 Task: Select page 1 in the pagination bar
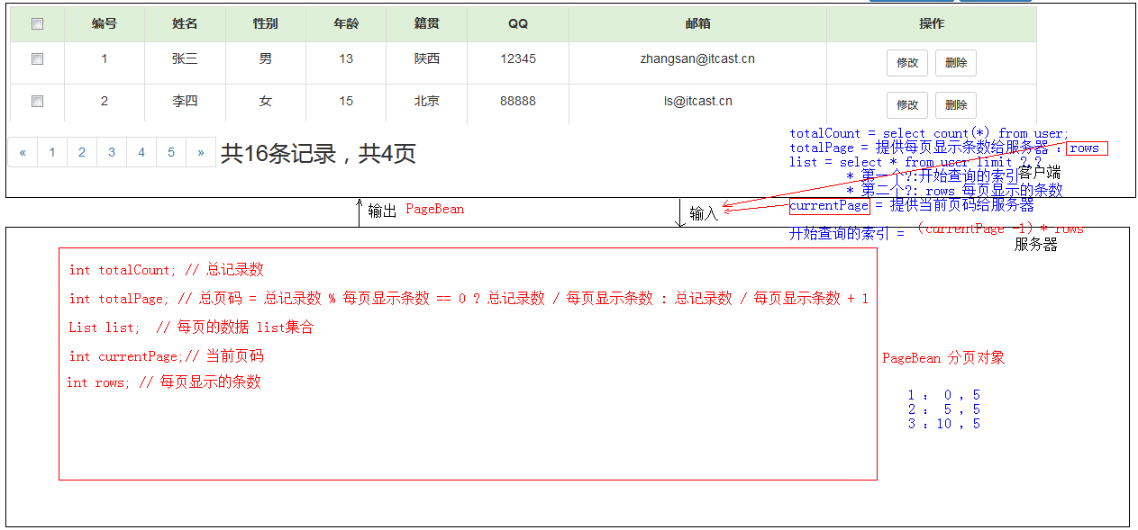point(51,152)
